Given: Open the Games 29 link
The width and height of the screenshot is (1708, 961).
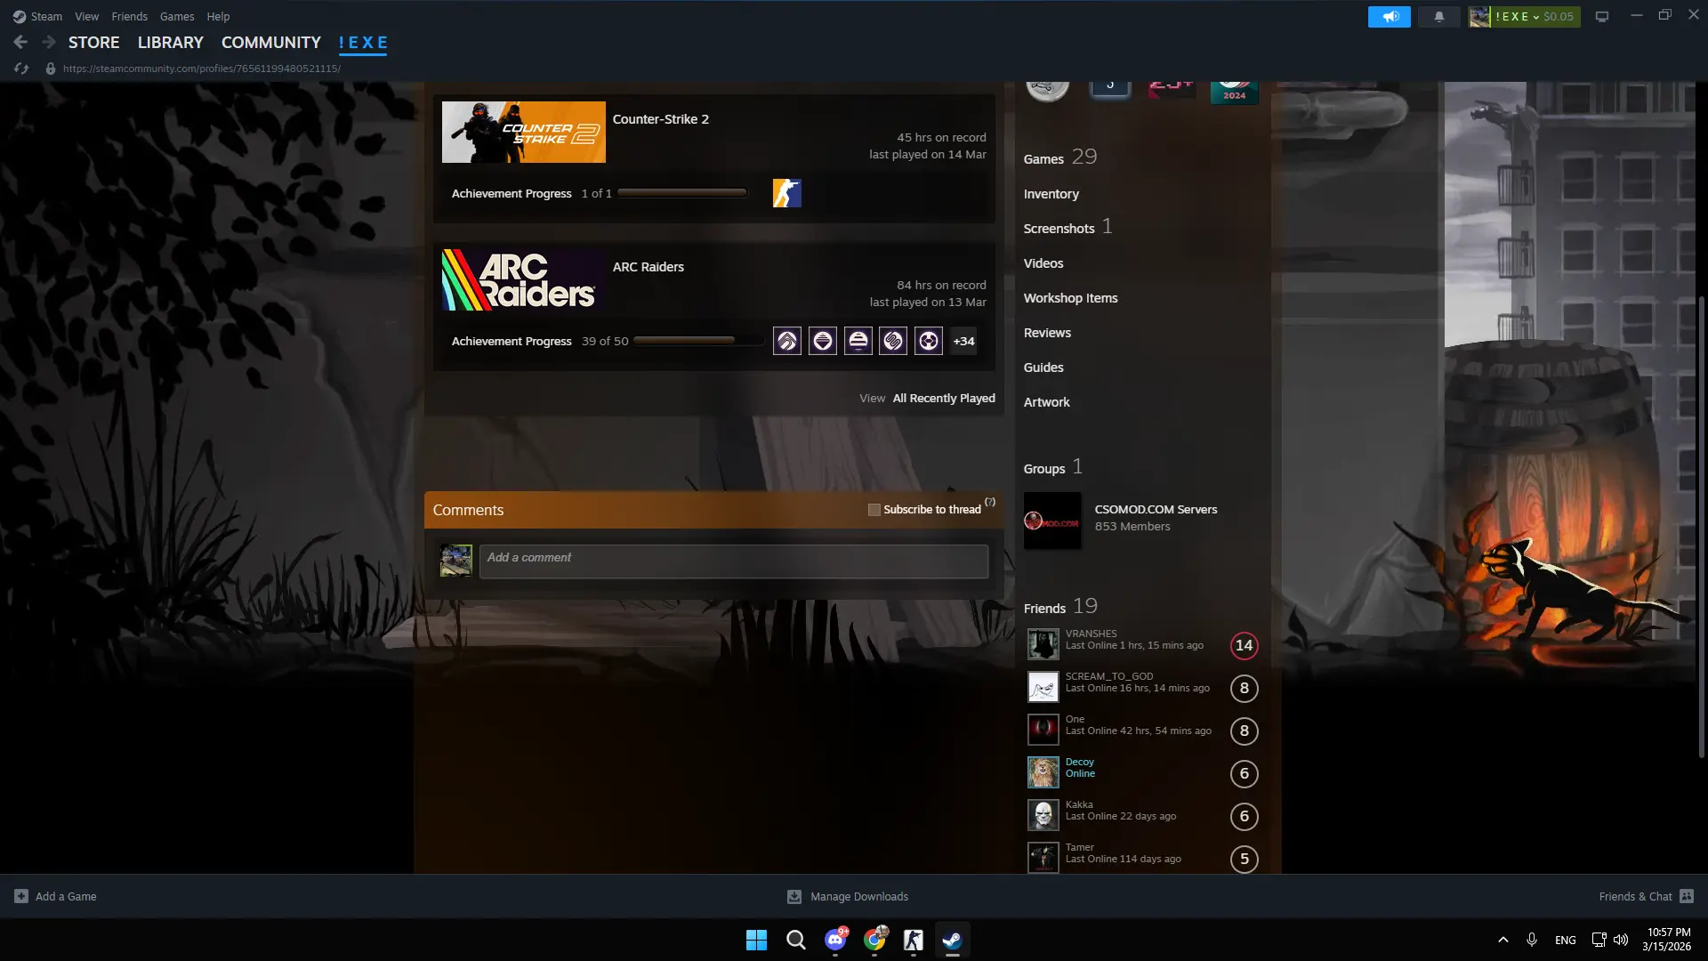Looking at the screenshot, I should [1060, 157].
